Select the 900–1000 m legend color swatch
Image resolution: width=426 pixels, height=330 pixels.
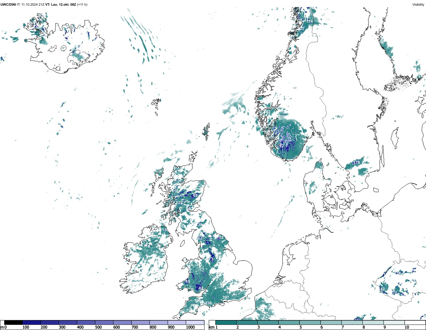(177, 322)
